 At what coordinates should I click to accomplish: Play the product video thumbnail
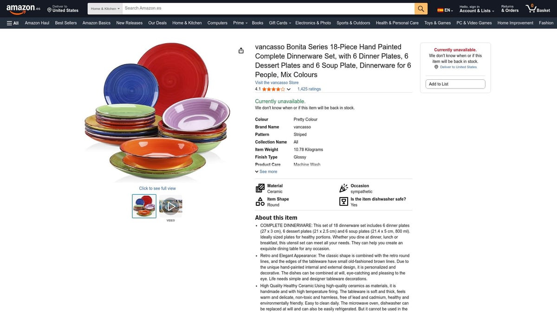170,206
